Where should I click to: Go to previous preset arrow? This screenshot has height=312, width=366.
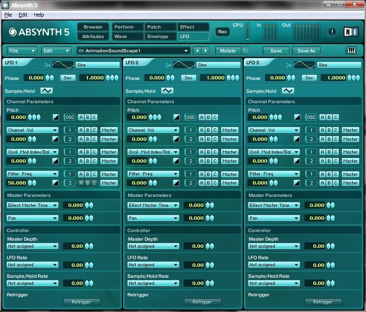(x=197, y=51)
